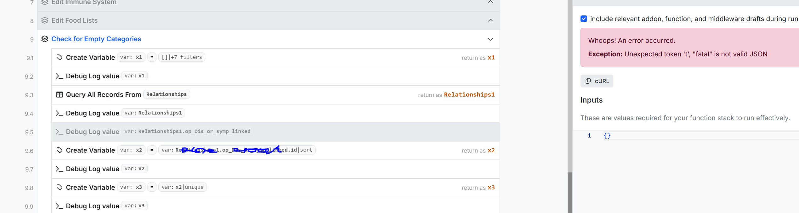Click the layers icon beside Check for Empty Categories
The height and width of the screenshot is (213, 799).
(45, 39)
